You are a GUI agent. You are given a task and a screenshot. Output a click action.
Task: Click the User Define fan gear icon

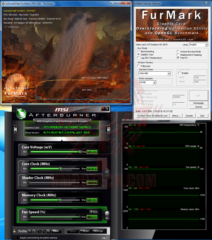pos(107,215)
